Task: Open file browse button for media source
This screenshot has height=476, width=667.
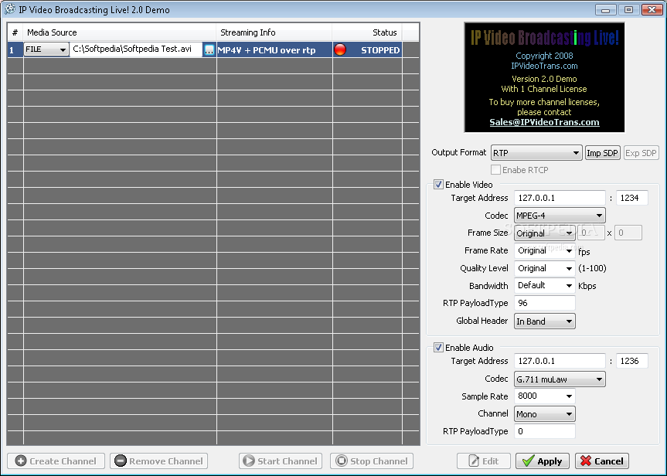Action: point(209,49)
